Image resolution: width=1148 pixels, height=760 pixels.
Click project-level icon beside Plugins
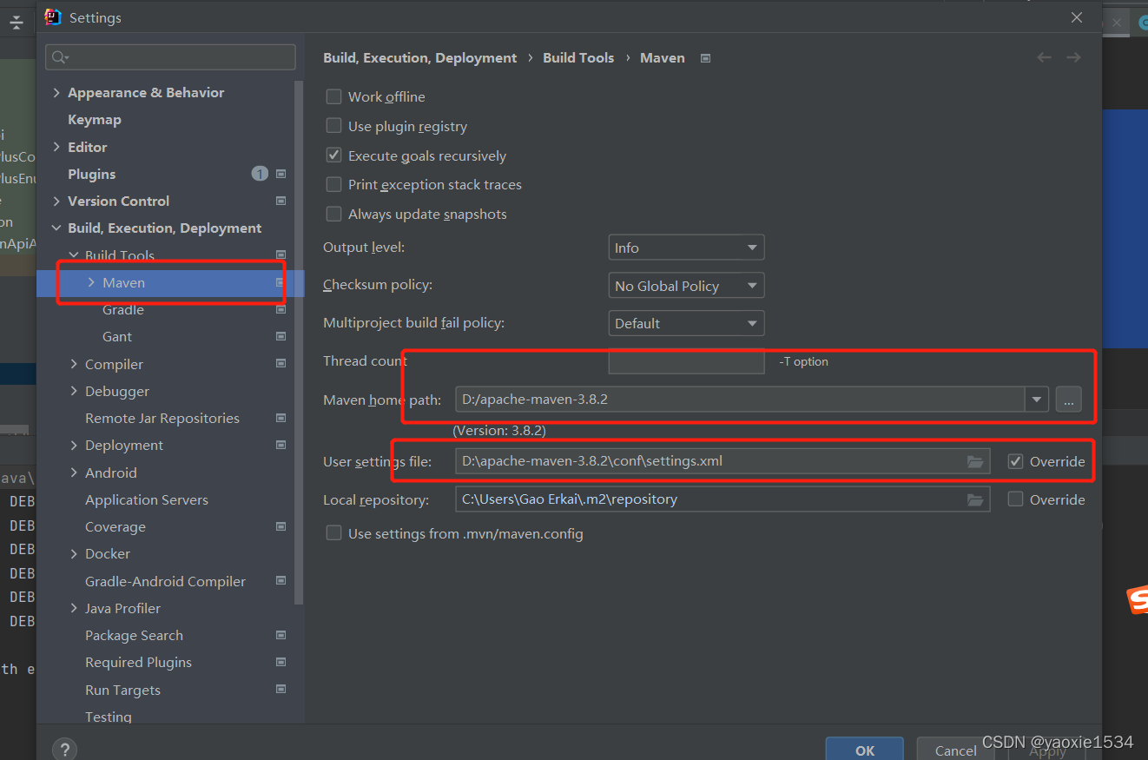point(280,174)
